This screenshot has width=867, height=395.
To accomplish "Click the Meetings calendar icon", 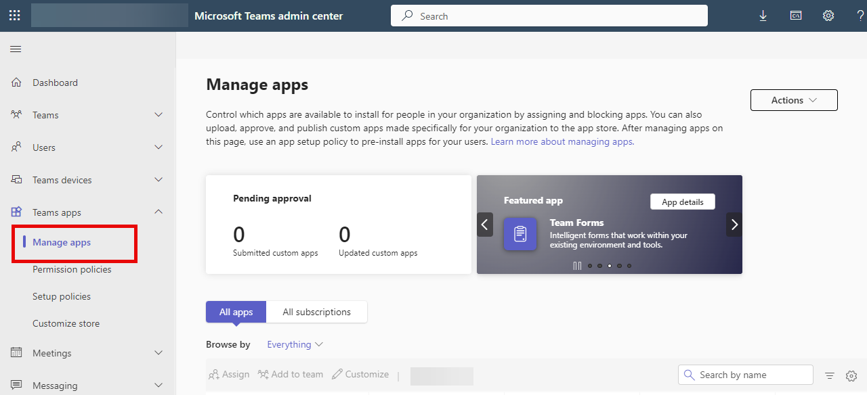I will pos(17,353).
